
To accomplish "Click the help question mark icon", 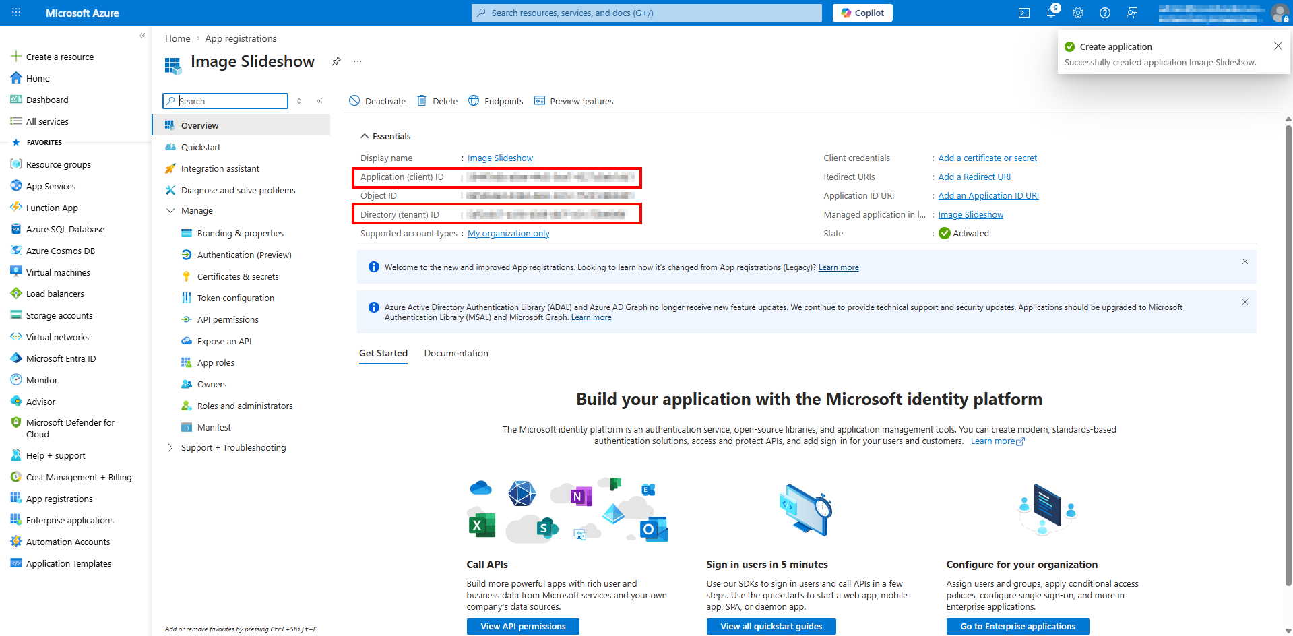I will tap(1105, 13).
